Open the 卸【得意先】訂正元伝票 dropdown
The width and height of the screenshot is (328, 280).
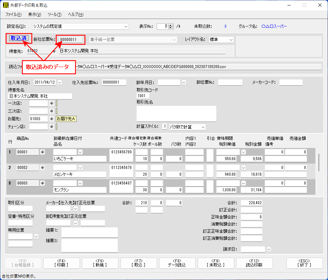point(75,223)
